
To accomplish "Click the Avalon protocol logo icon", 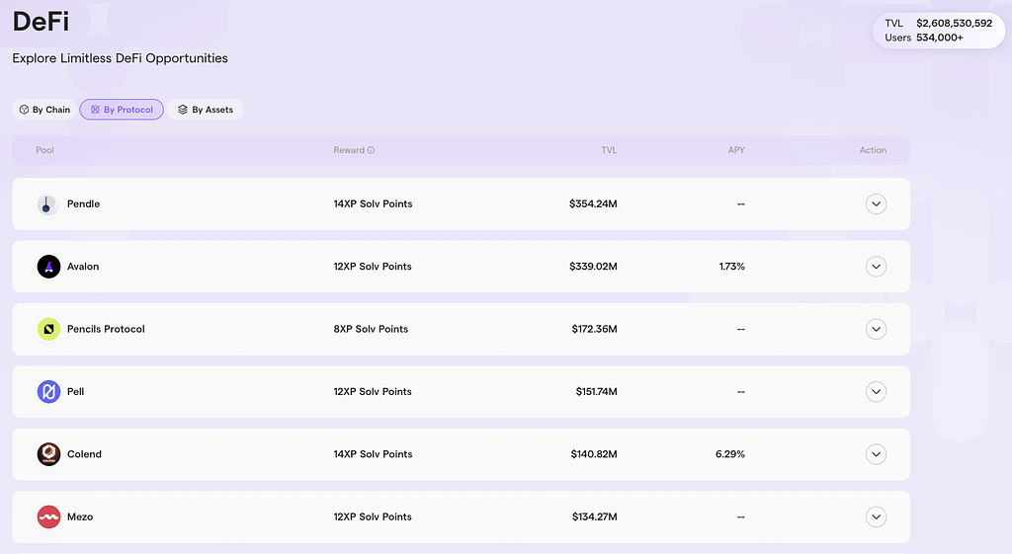I will [x=48, y=267].
